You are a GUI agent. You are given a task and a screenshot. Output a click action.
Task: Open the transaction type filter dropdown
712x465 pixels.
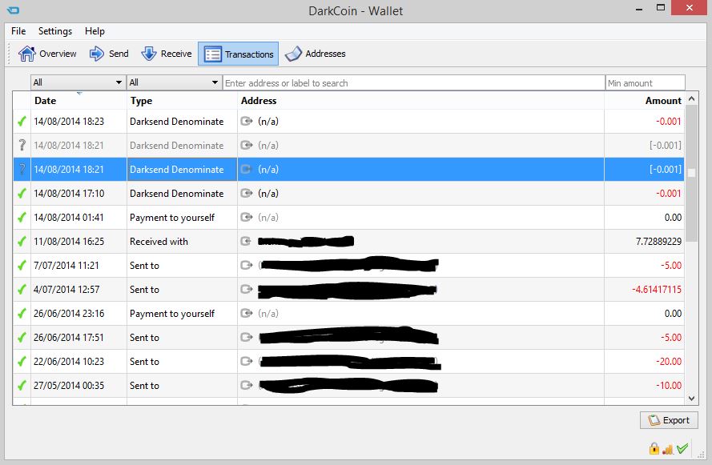coord(175,82)
